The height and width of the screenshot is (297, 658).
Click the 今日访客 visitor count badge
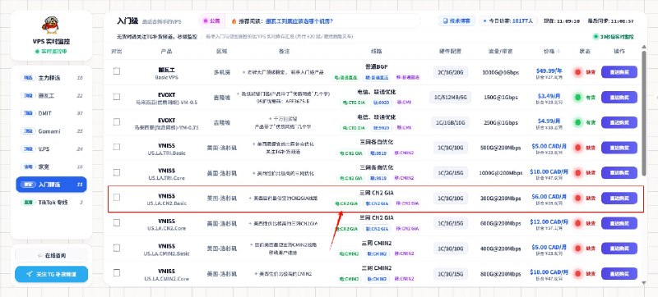tap(508, 21)
